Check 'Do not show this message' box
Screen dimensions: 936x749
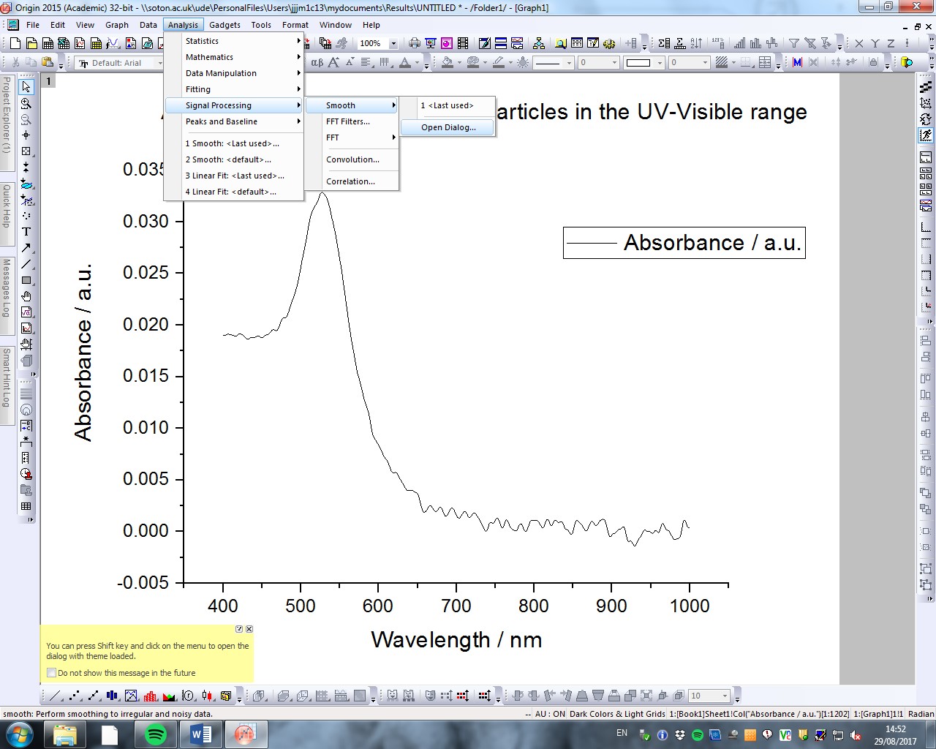coord(51,673)
